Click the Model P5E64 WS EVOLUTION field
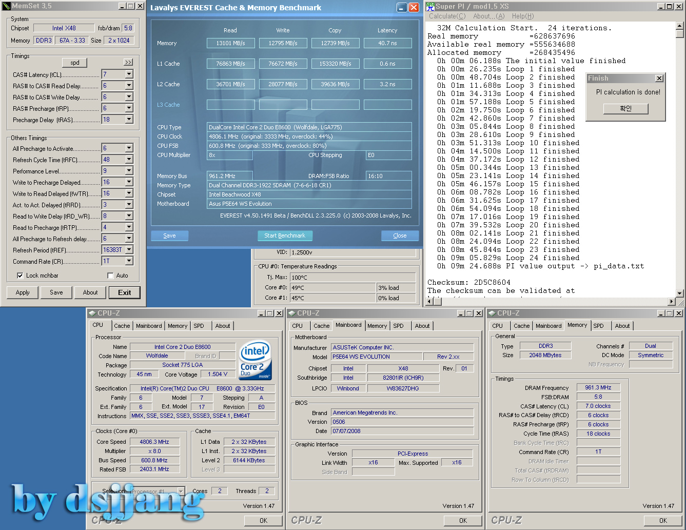Screen dimensions: 686x530 point(377,357)
